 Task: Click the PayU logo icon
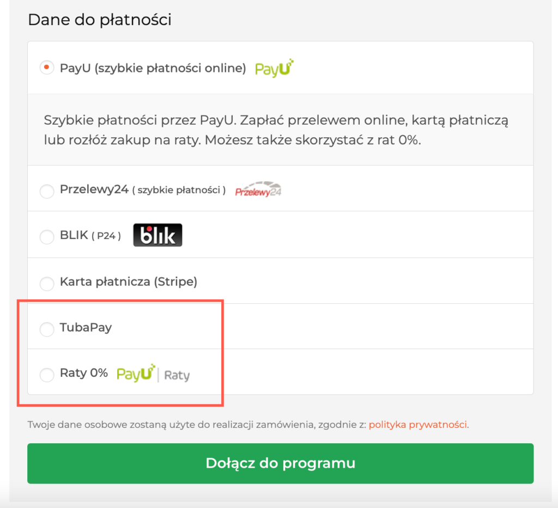point(275,68)
